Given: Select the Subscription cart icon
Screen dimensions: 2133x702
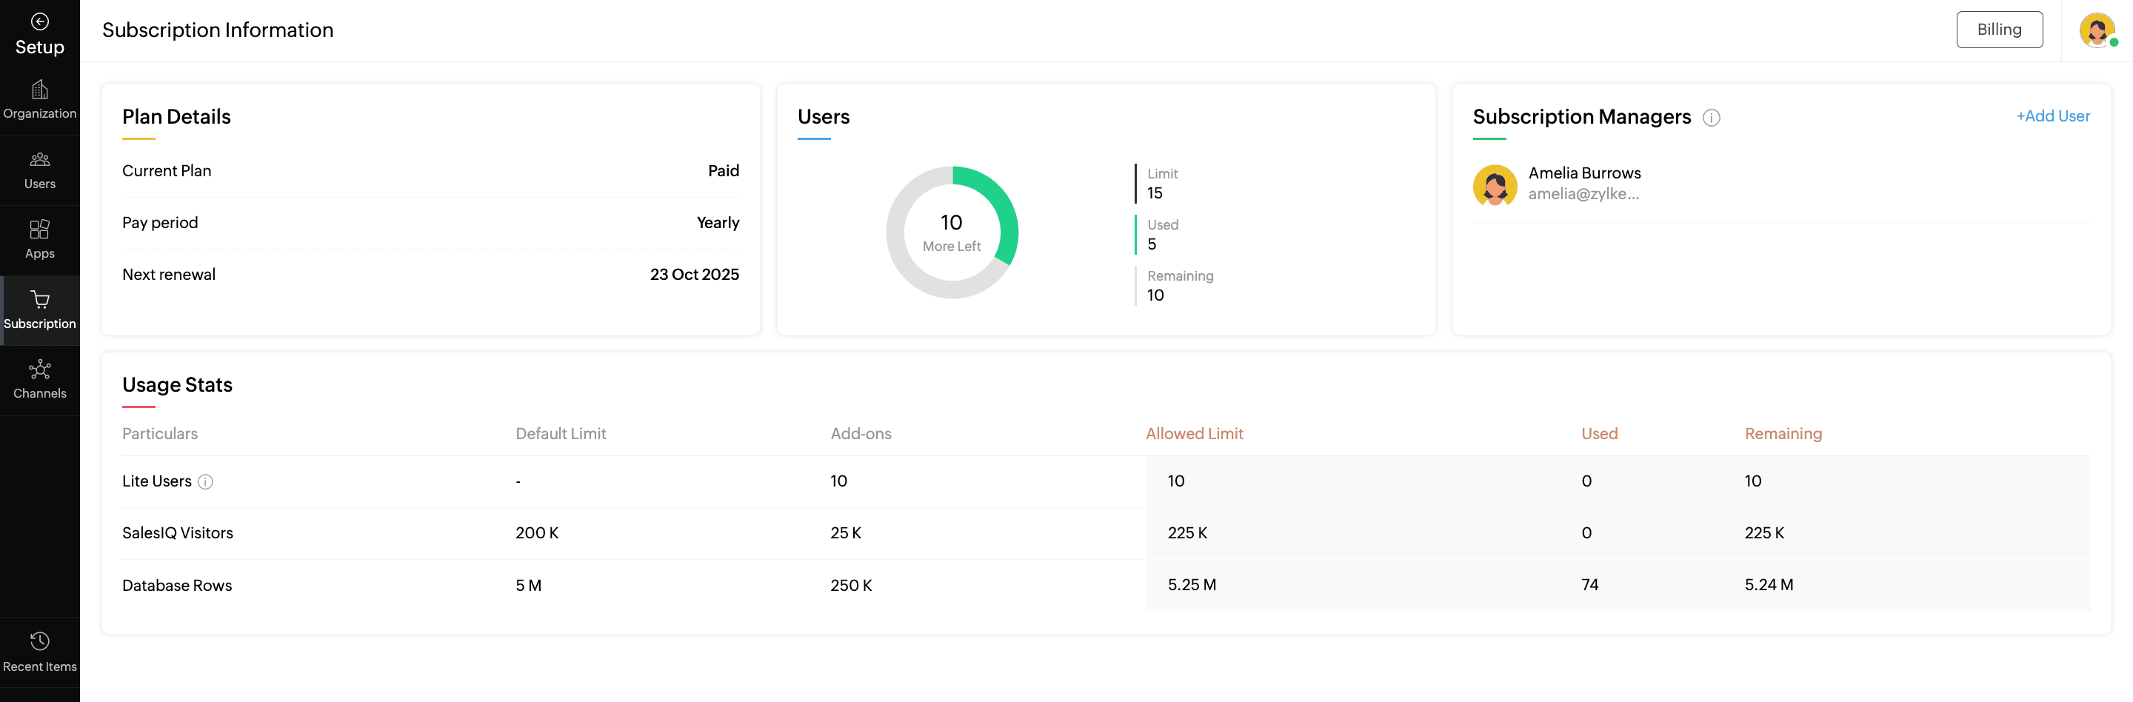Looking at the screenshot, I should (40, 300).
